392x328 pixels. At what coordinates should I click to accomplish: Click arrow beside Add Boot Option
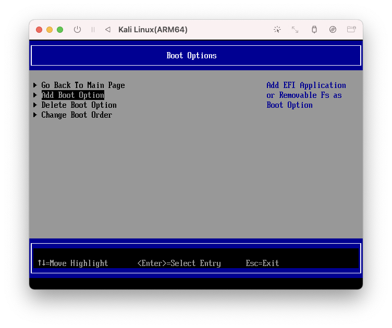coord(35,95)
